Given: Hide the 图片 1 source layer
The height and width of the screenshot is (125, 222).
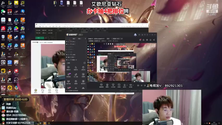Looking at the screenshot, I should (x=67, y=57).
